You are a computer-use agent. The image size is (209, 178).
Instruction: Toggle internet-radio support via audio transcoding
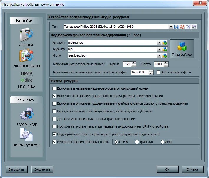pyautogui.click(x=54, y=134)
